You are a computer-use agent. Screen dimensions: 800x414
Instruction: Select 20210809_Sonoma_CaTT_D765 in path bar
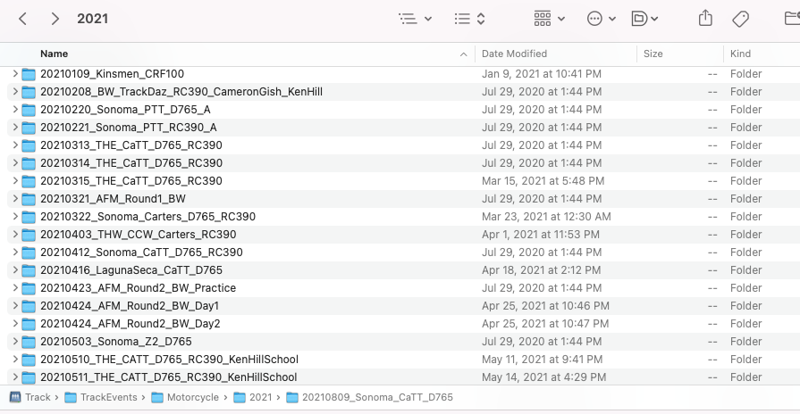[377, 397]
